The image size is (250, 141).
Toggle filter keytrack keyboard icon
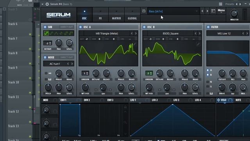pos(211,93)
